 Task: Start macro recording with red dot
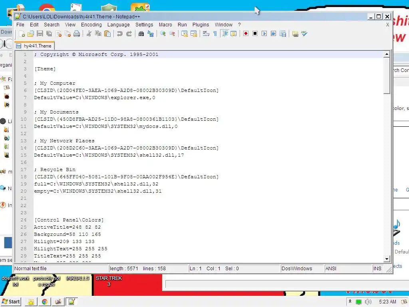246,34
